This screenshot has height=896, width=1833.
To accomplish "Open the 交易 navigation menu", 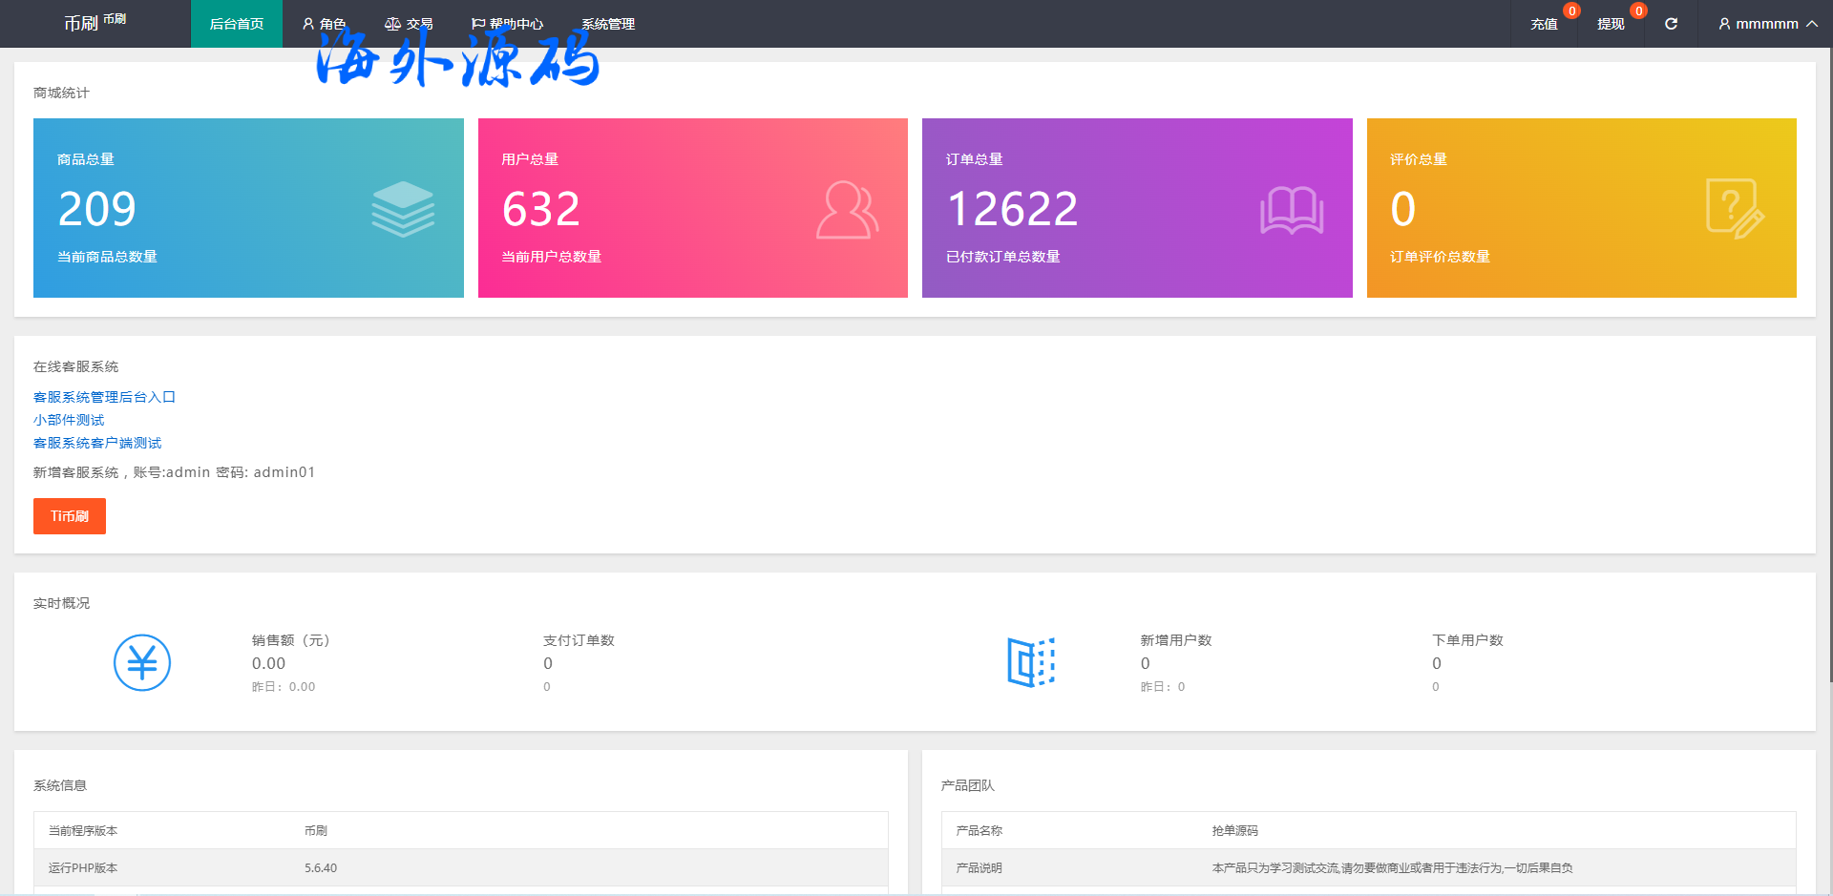I will tap(409, 24).
